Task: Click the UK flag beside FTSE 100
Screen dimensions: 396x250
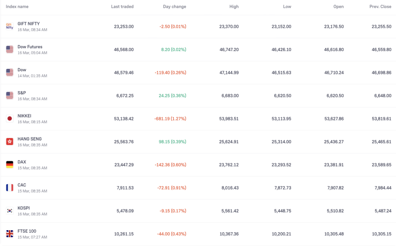Action: [x=9, y=234]
